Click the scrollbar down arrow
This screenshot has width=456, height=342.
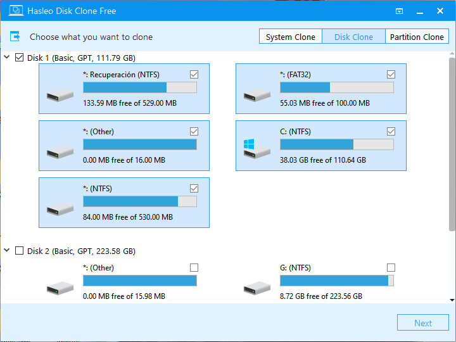pyautogui.click(x=452, y=300)
